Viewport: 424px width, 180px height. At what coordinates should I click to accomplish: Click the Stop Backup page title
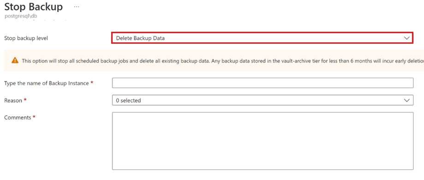[34, 7]
